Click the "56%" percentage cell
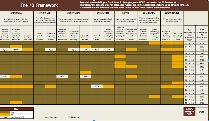 [x=202, y=50]
